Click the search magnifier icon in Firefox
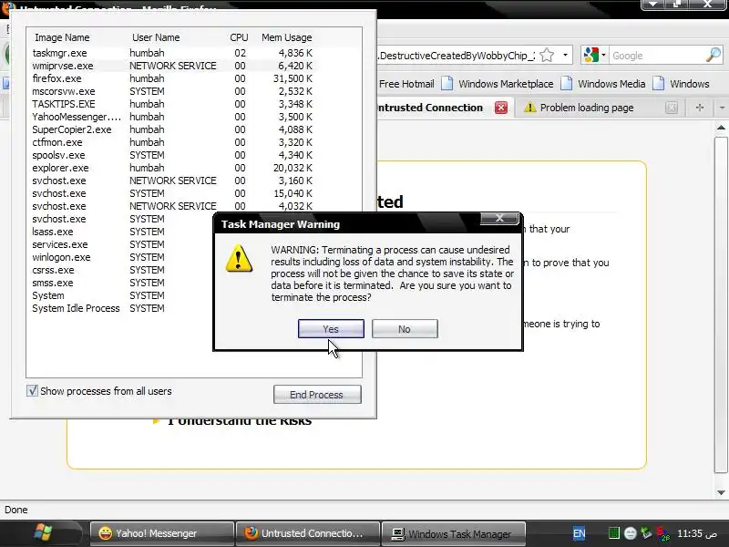Viewport: 729px width, 547px height. pyautogui.click(x=714, y=56)
